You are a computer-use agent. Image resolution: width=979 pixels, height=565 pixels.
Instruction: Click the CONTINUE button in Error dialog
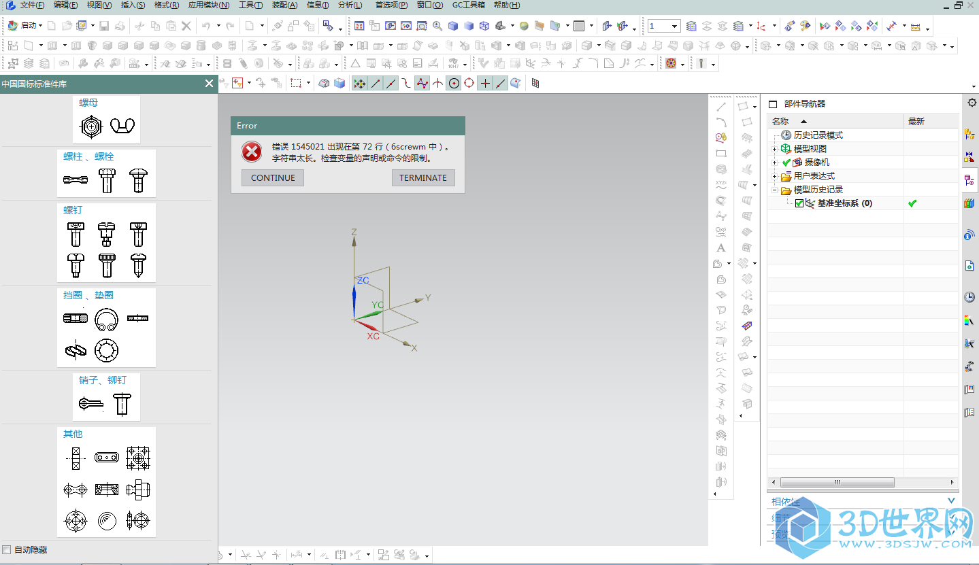click(x=273, y=177)
